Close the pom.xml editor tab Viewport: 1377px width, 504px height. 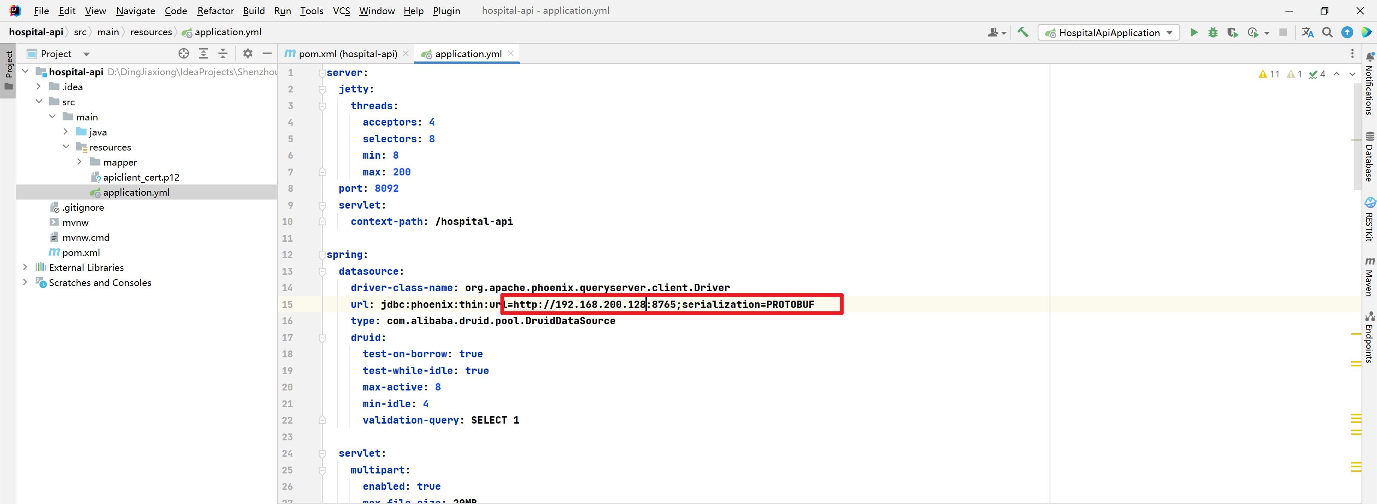[406, 53]
